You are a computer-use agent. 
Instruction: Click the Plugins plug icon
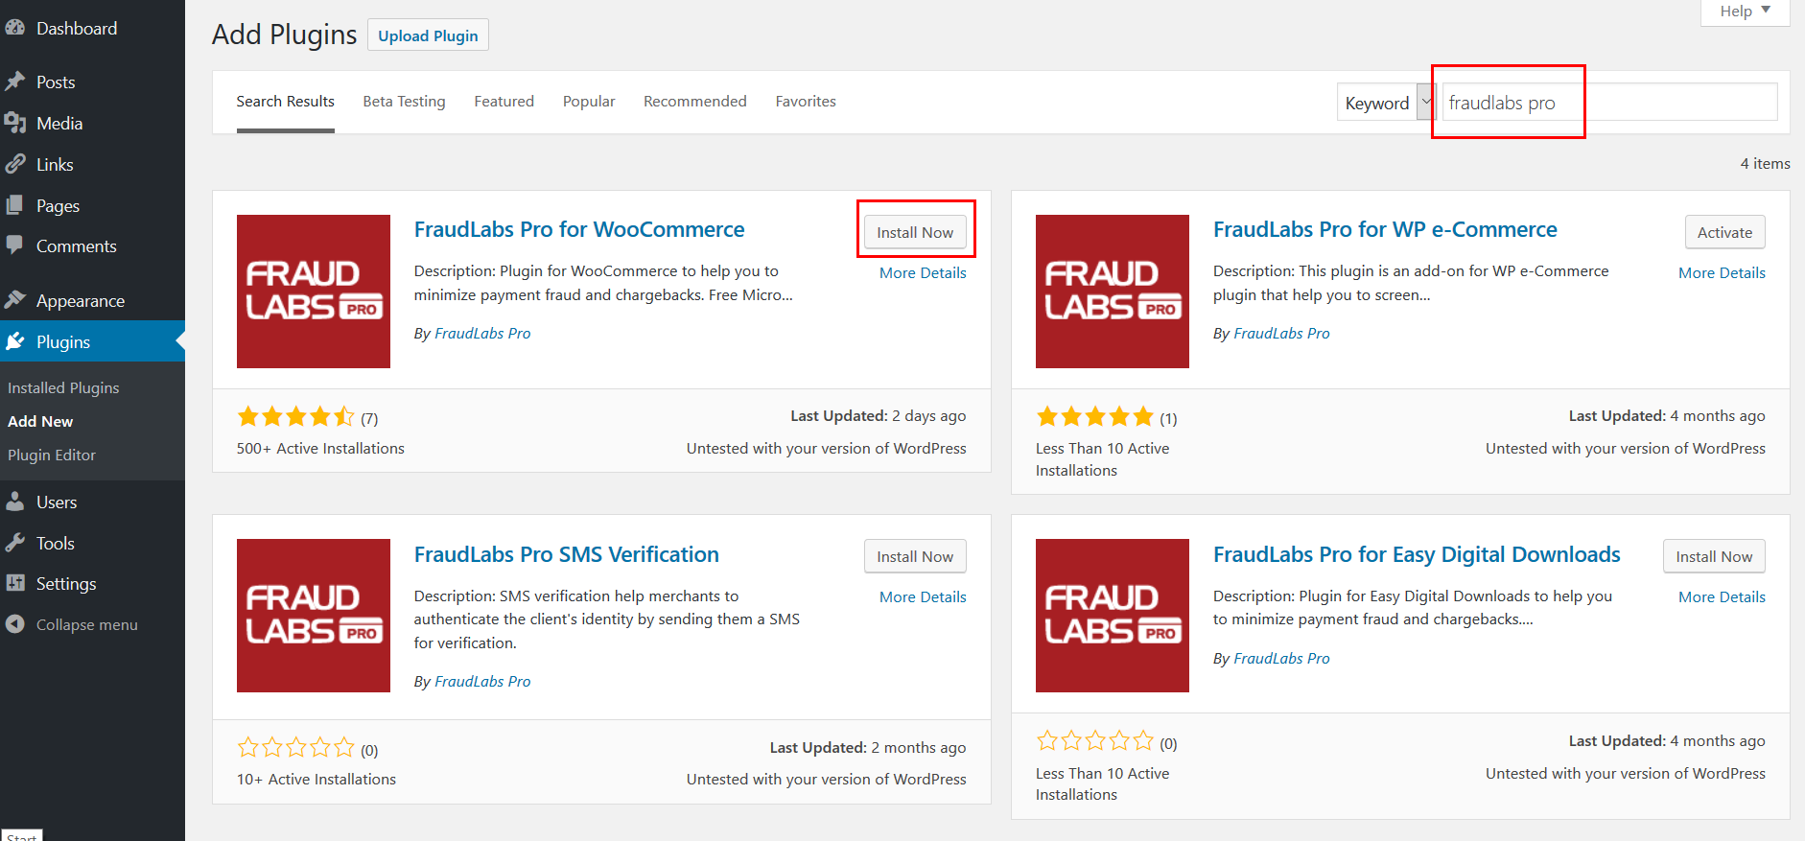pyautogui.click(x=14, y=341)
